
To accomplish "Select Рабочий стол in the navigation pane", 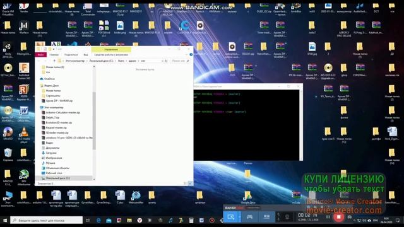I will coord(52,173).
